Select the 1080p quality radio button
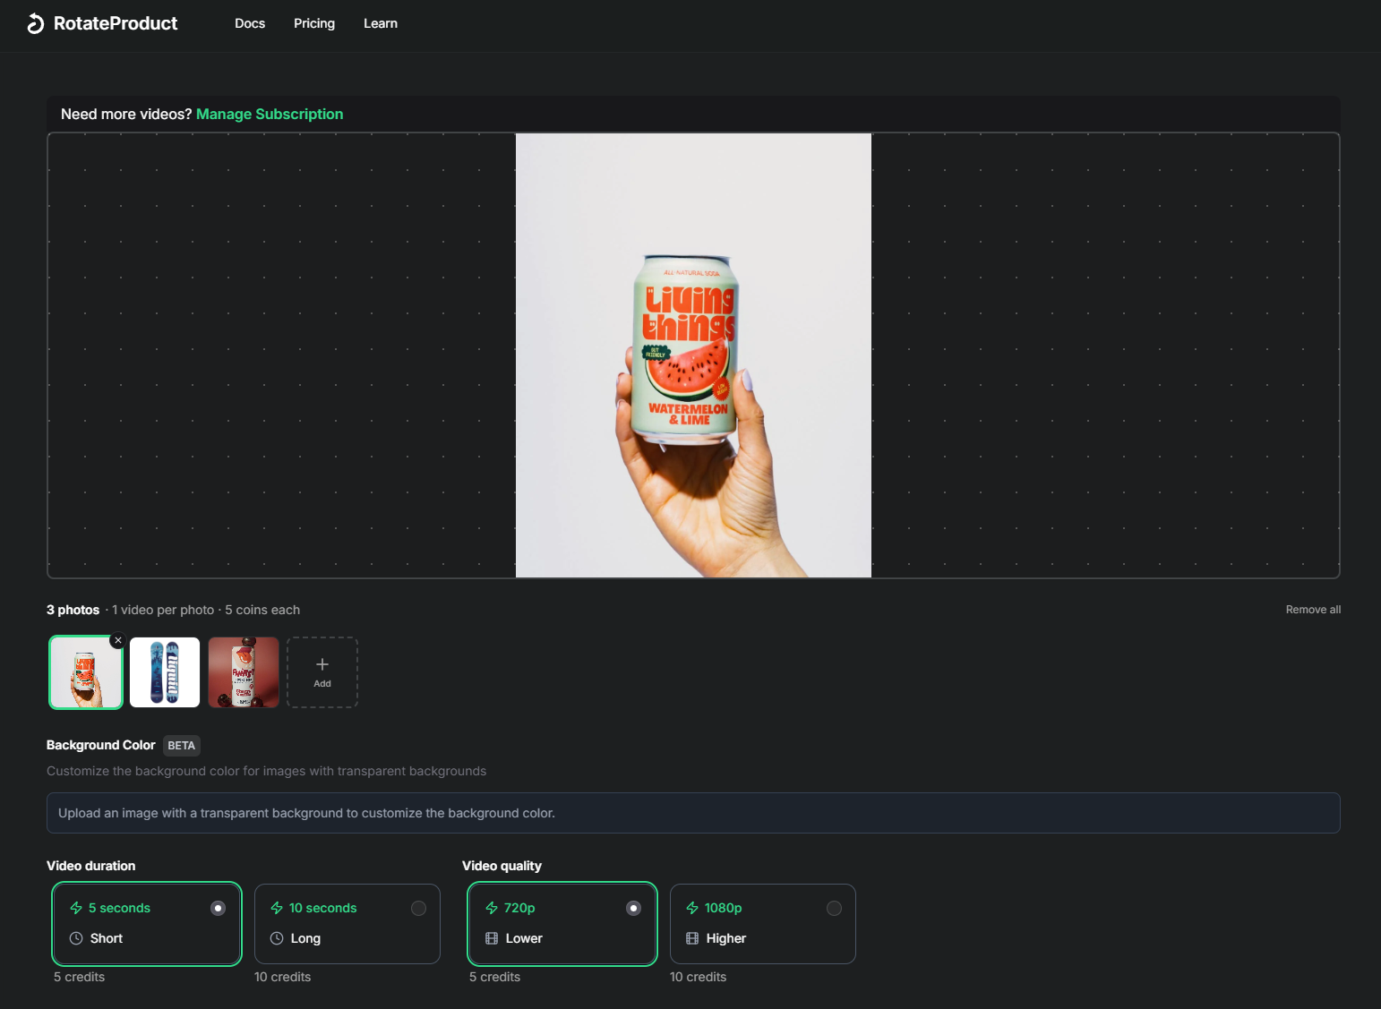 click(x=834, y=908)
